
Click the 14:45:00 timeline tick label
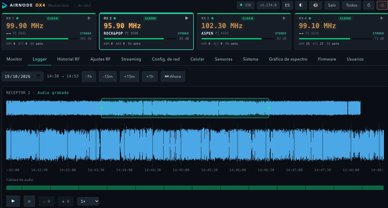181,170
